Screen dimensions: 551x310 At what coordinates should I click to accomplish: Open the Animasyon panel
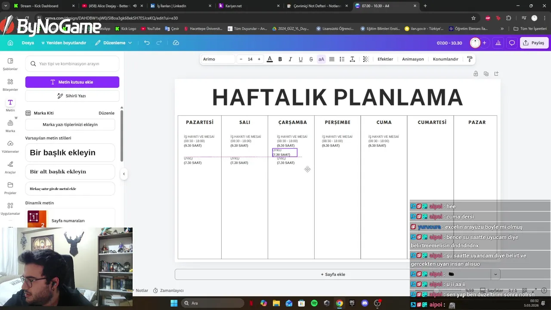(413, 59)
